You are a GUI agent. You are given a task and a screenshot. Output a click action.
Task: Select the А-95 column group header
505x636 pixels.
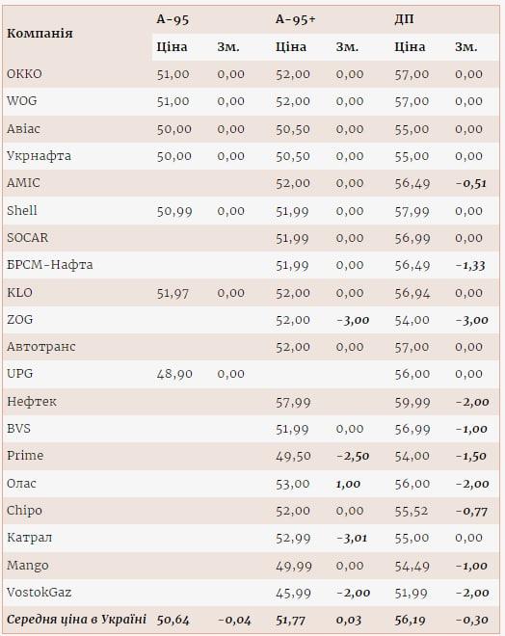click(173, 19)
